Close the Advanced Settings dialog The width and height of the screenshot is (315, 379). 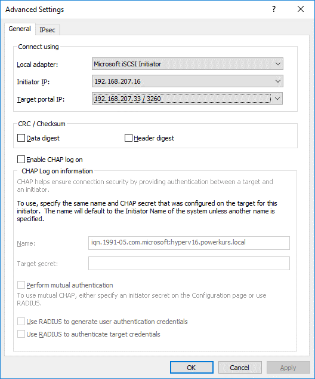tap(301, 9)
